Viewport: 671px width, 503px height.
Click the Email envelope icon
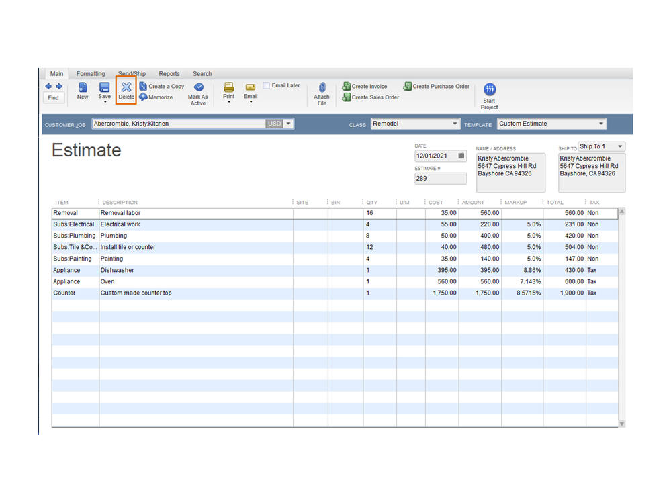(251, 87)
